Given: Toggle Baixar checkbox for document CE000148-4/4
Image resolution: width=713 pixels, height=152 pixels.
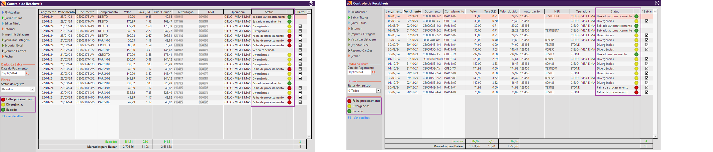Looking at the screenshot, I should pos(646,92).
